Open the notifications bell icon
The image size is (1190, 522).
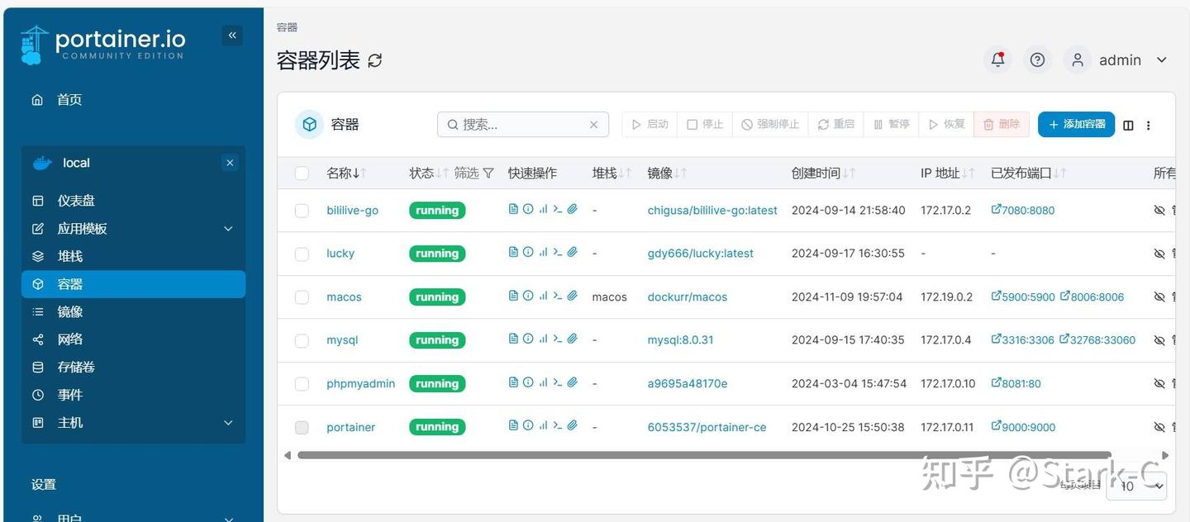pyautogui.click(x=997, y=59)
